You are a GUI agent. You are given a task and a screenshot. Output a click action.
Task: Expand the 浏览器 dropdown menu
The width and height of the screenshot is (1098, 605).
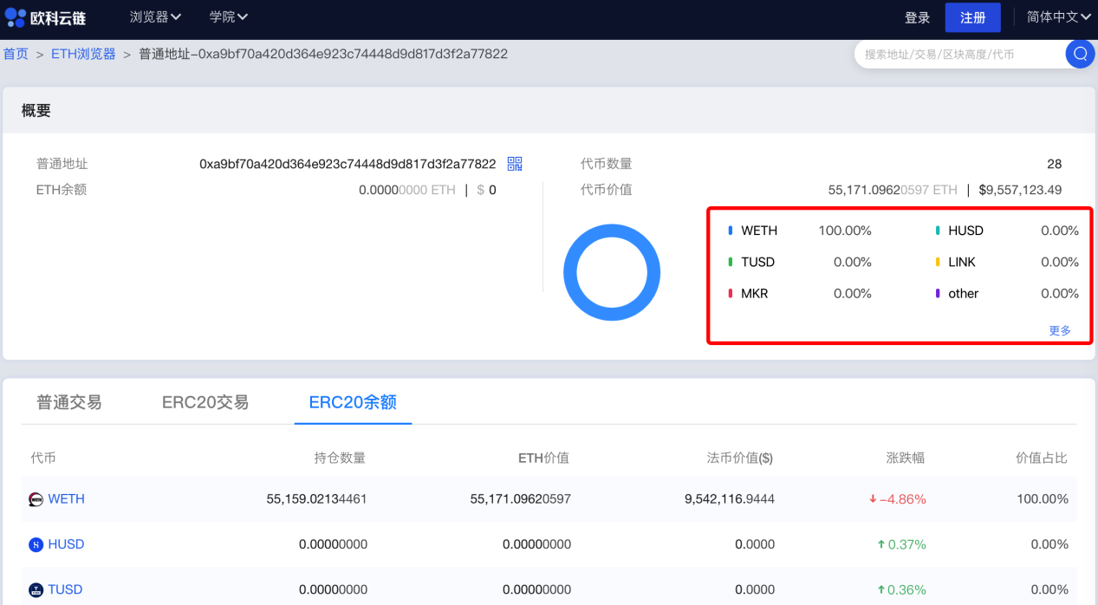tap(155, 17)
